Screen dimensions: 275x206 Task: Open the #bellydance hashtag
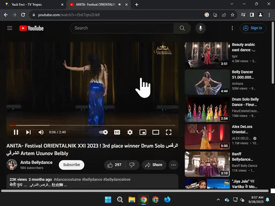[x=92, y=179]
